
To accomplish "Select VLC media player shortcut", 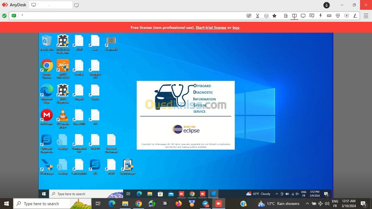I will (63, 118).
